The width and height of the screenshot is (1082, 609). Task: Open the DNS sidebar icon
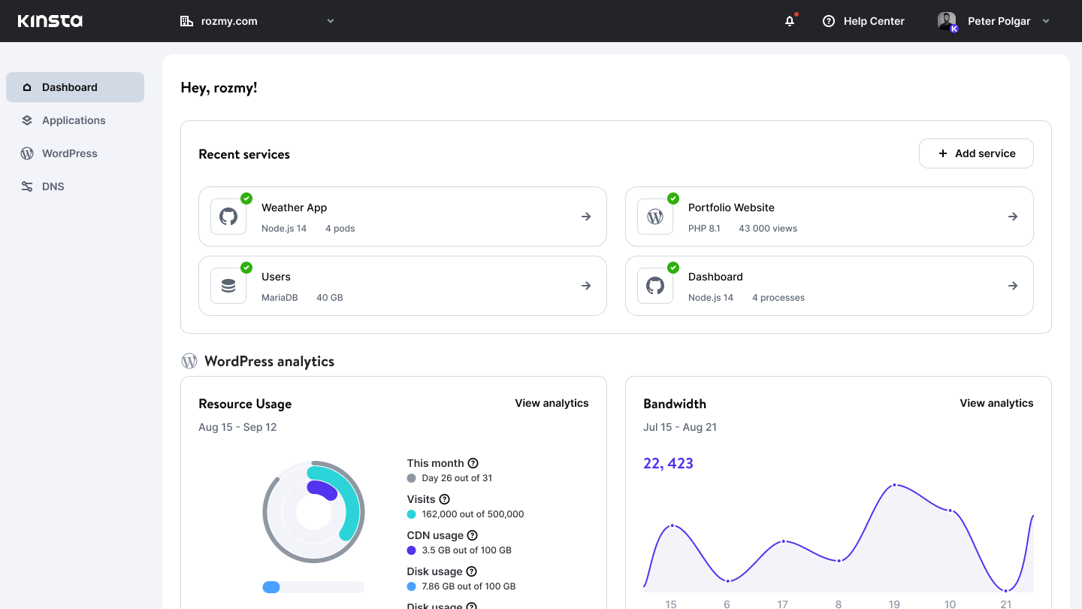click(x=26, y=186)
